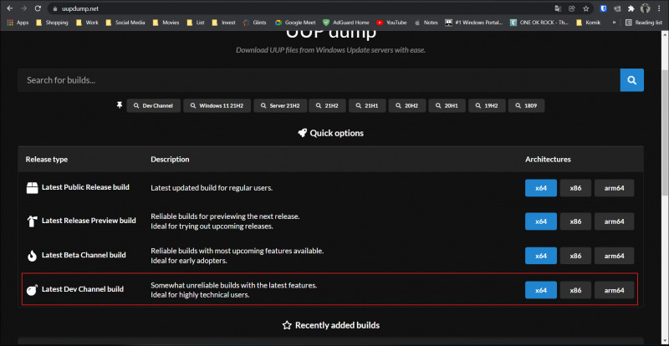Open the #1 Windows Portal bookmark
The height and width of the screenshot is (346, 669).
pos(473,23)
